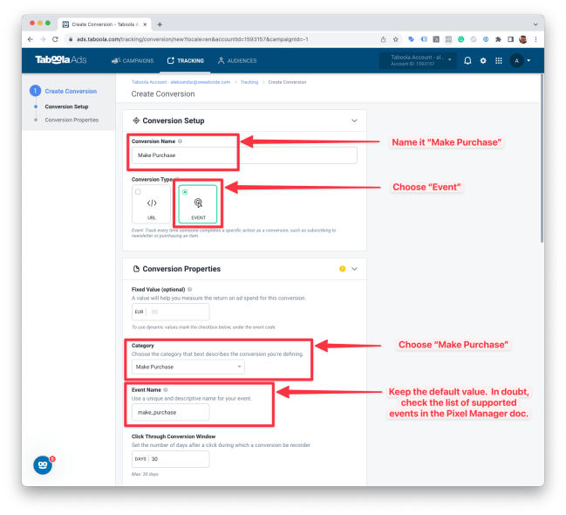This screenshot has width=566, height=515.
Task: Click the 'Create Conversion' page heading
Action: pyautogui.click(x=163, y=94)
